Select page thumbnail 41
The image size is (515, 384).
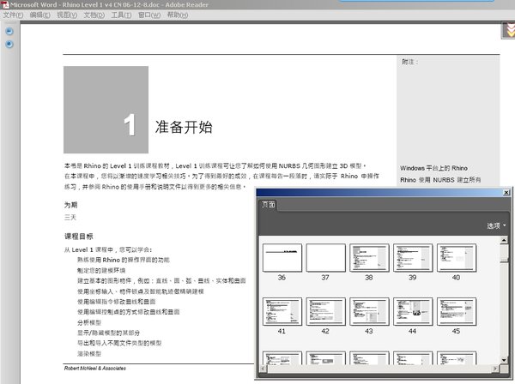point(282,311)
